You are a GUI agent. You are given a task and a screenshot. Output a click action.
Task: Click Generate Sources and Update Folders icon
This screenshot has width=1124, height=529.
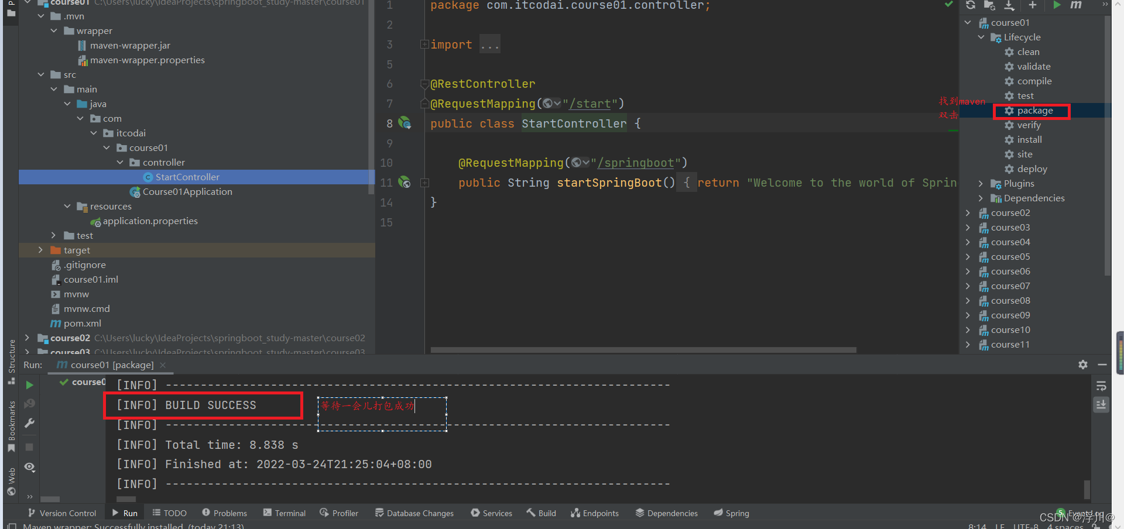tap(989, 5)
